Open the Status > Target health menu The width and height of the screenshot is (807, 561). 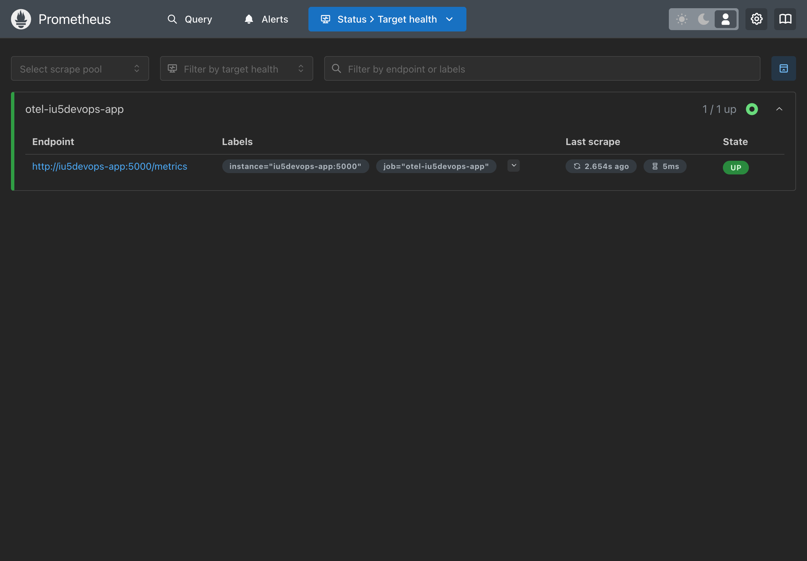click(387, 19)
